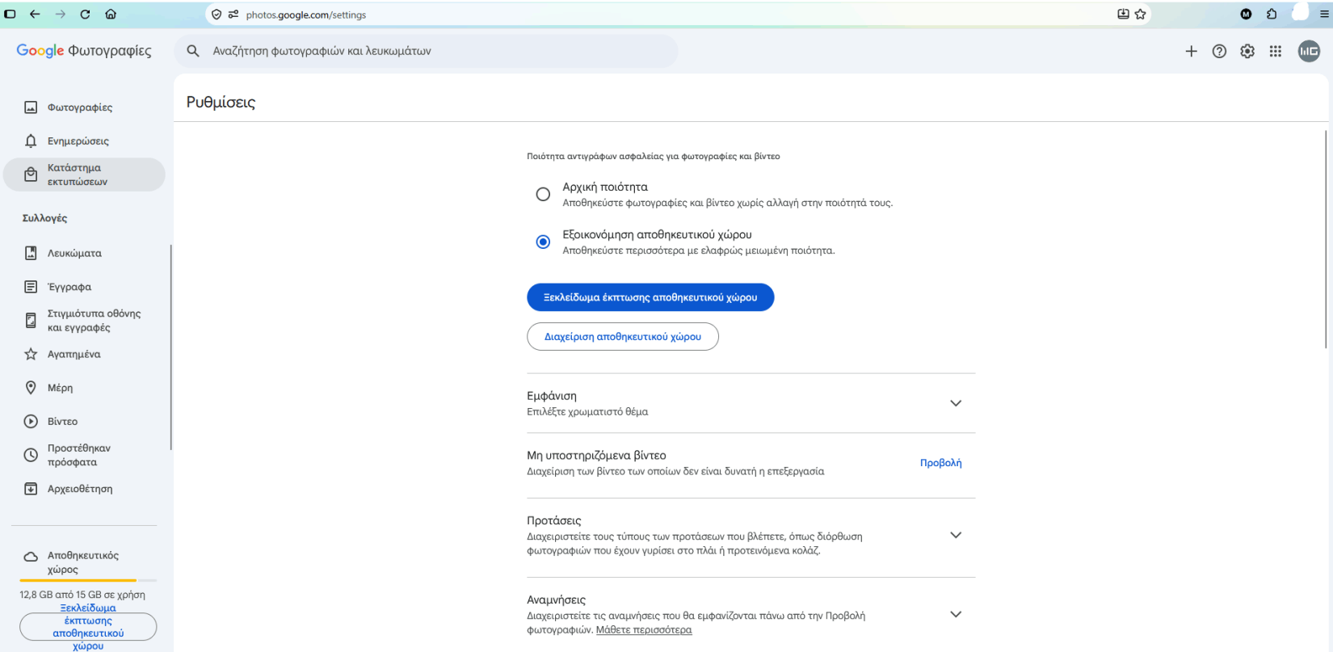1333x652 pixels.
Task: Open browser home page icon
Action: click(x=111, y=15)
